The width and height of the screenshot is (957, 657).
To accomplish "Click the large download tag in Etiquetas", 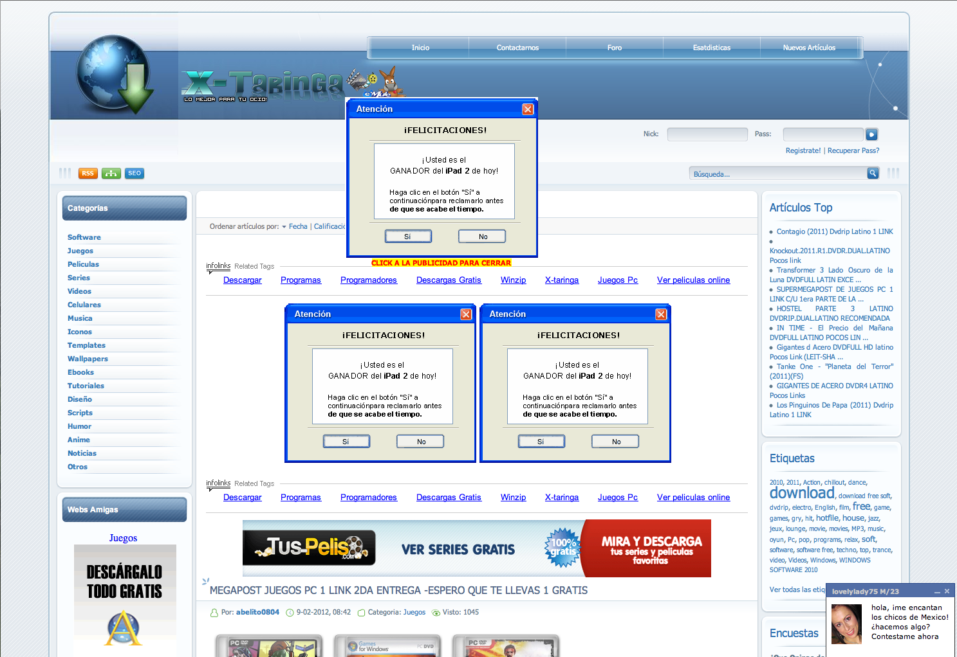I will 802,493.
